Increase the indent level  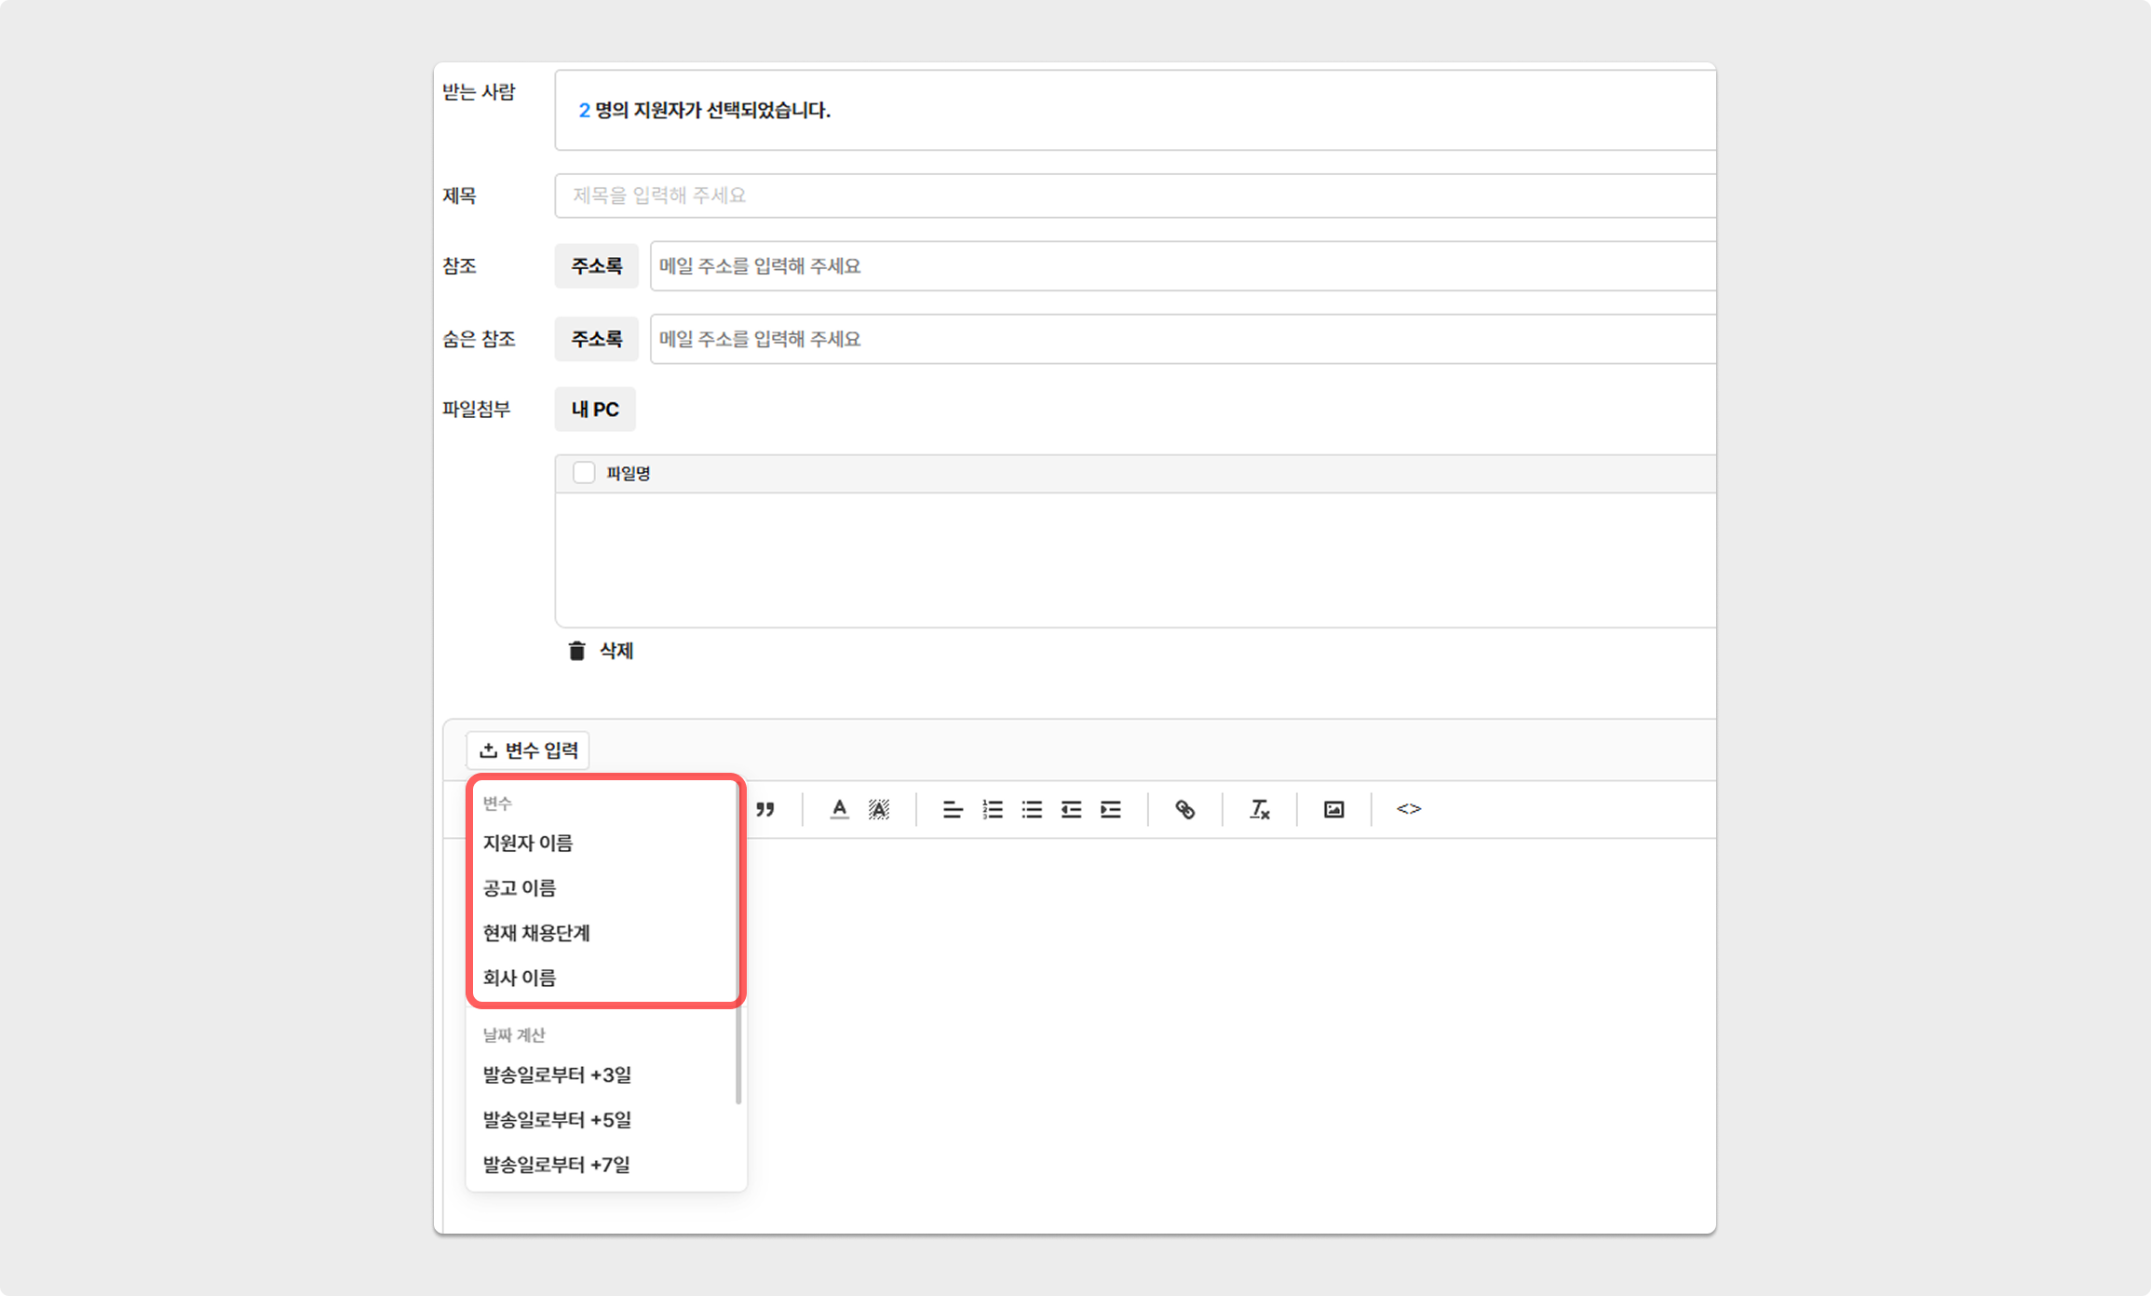click(1111, 809)
